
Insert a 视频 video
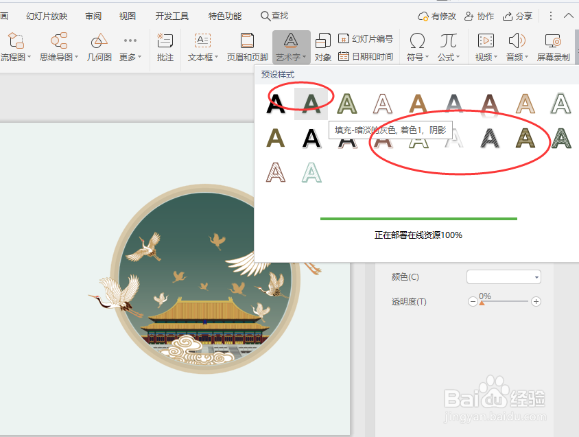486,47
